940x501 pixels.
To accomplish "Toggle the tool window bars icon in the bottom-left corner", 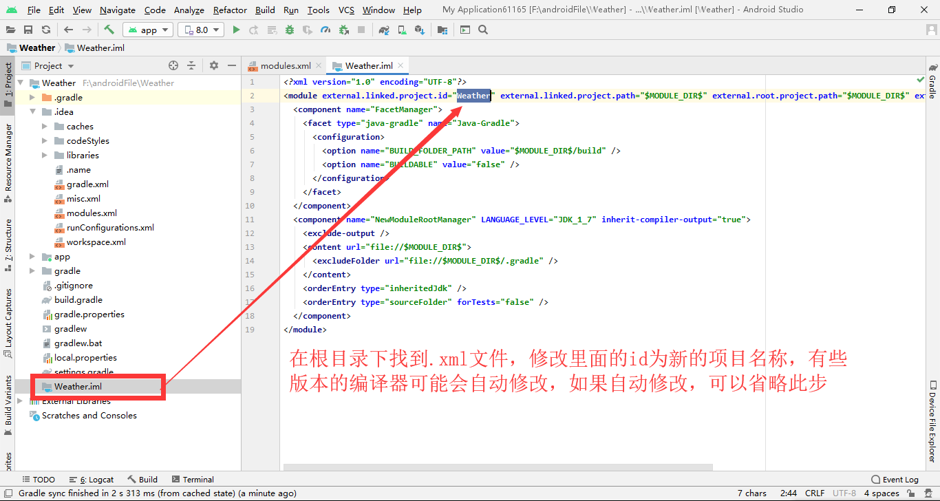I will (x=7, y=493).
